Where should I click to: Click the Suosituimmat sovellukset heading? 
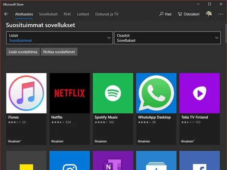[40, 25]
